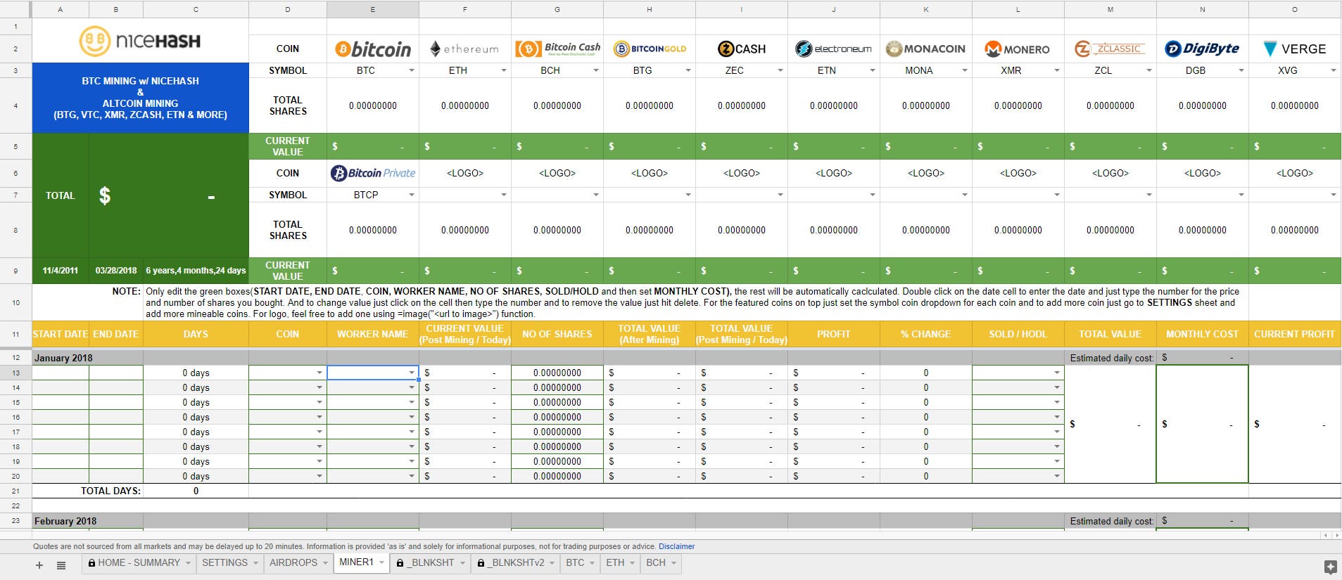
Task: Click the '6 years,4 months,24 days' cell
Action: [x=196, y=271]
